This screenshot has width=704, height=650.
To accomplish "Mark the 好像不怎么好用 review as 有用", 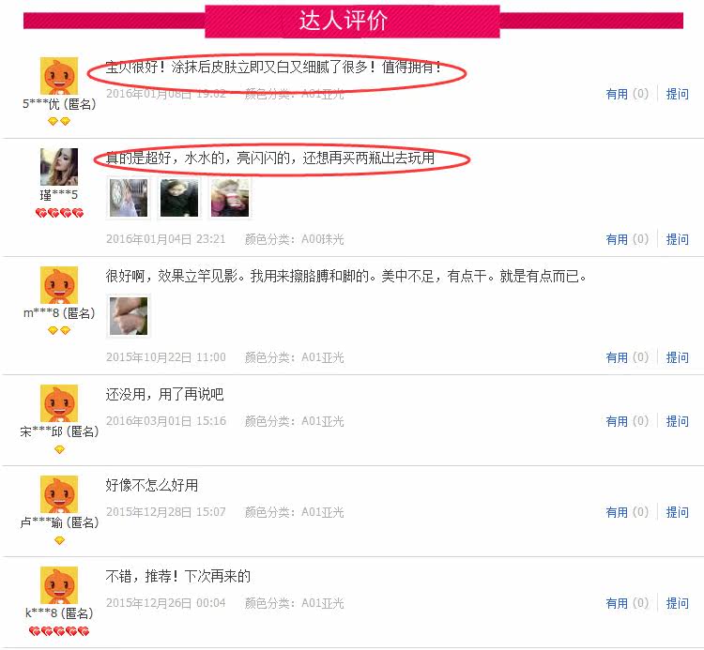I will [627, 512].
